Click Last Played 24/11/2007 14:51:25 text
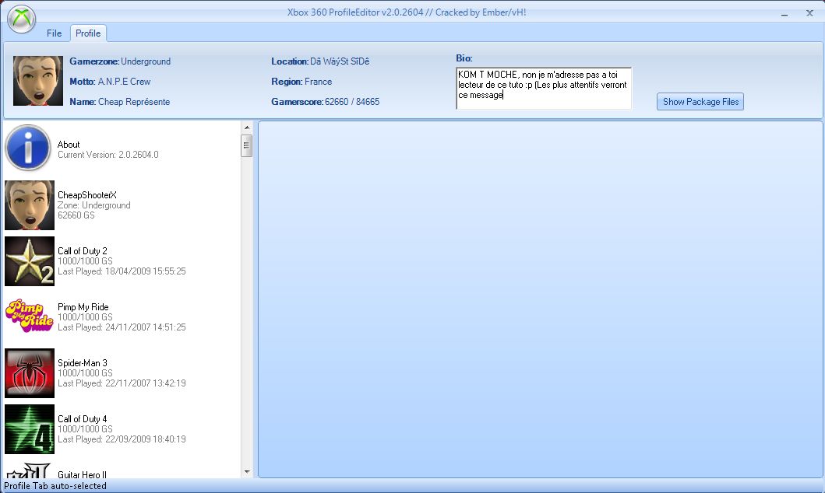 pyautogui.click(x=122, y=327)
